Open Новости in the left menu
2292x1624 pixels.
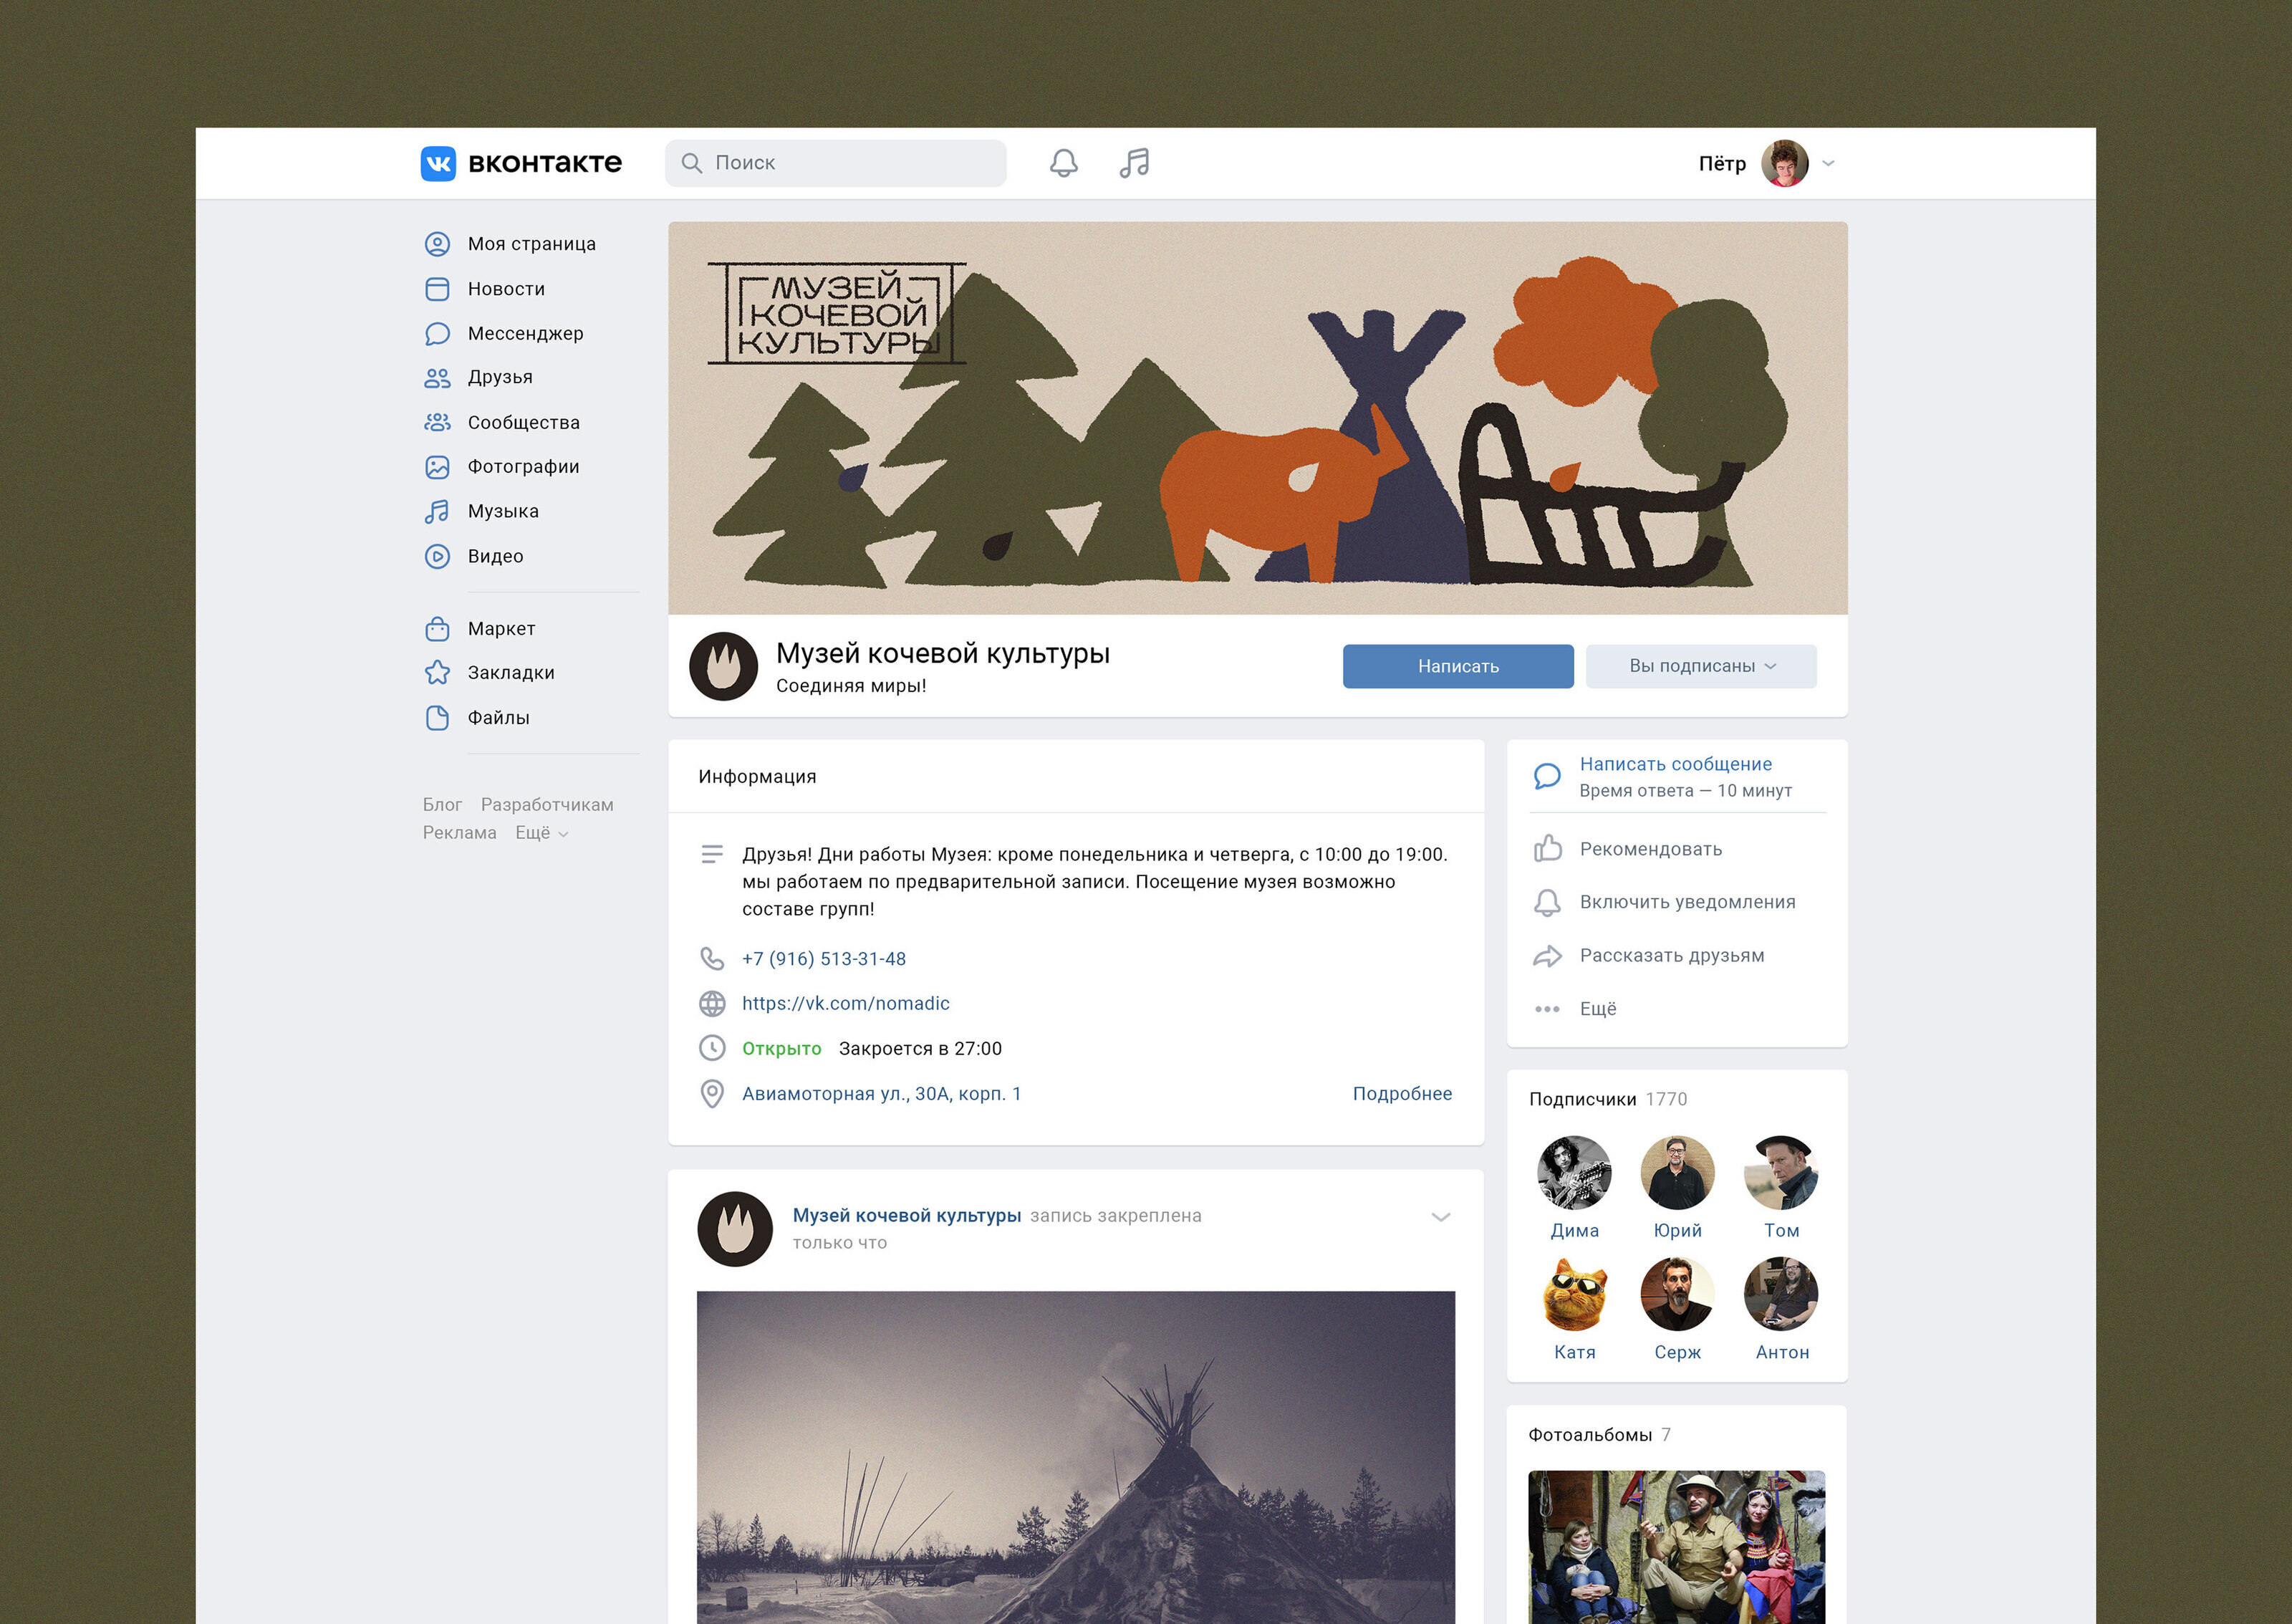tap(505, 289)
